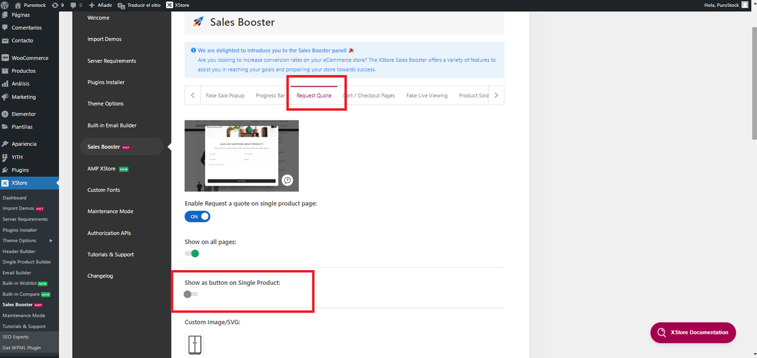Open Tutorials & Support in XStore panel

(111, 254)
